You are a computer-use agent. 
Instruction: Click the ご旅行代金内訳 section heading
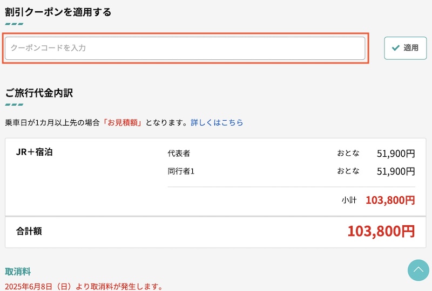(39, 93)
